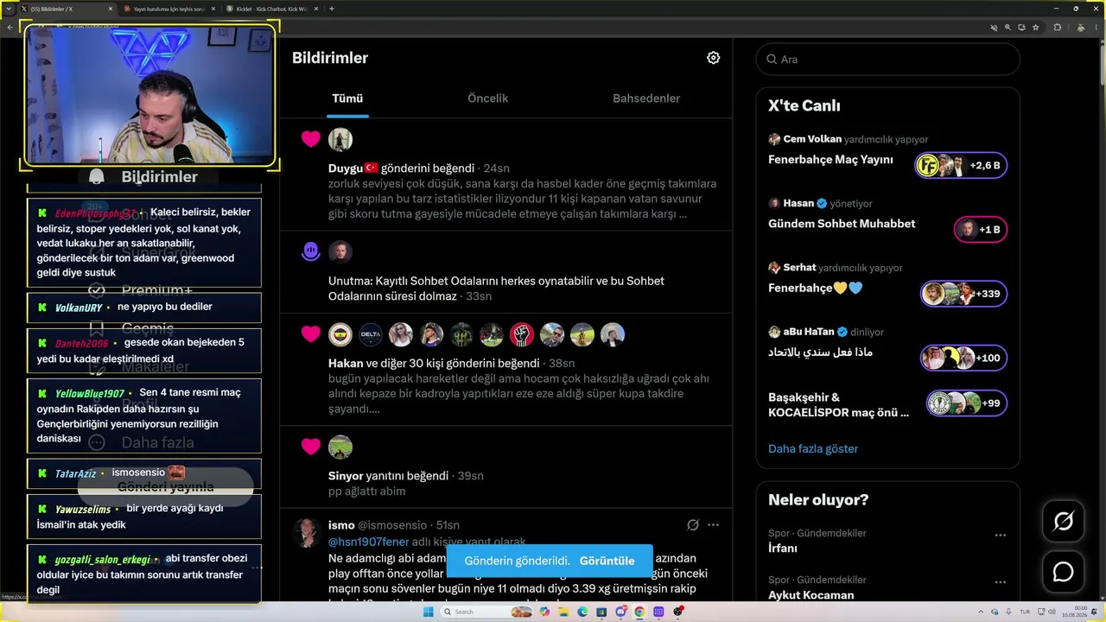Click VolkanURY's chat message
This screenshot has height=622, width=1106.
click(x=144, y=308)
